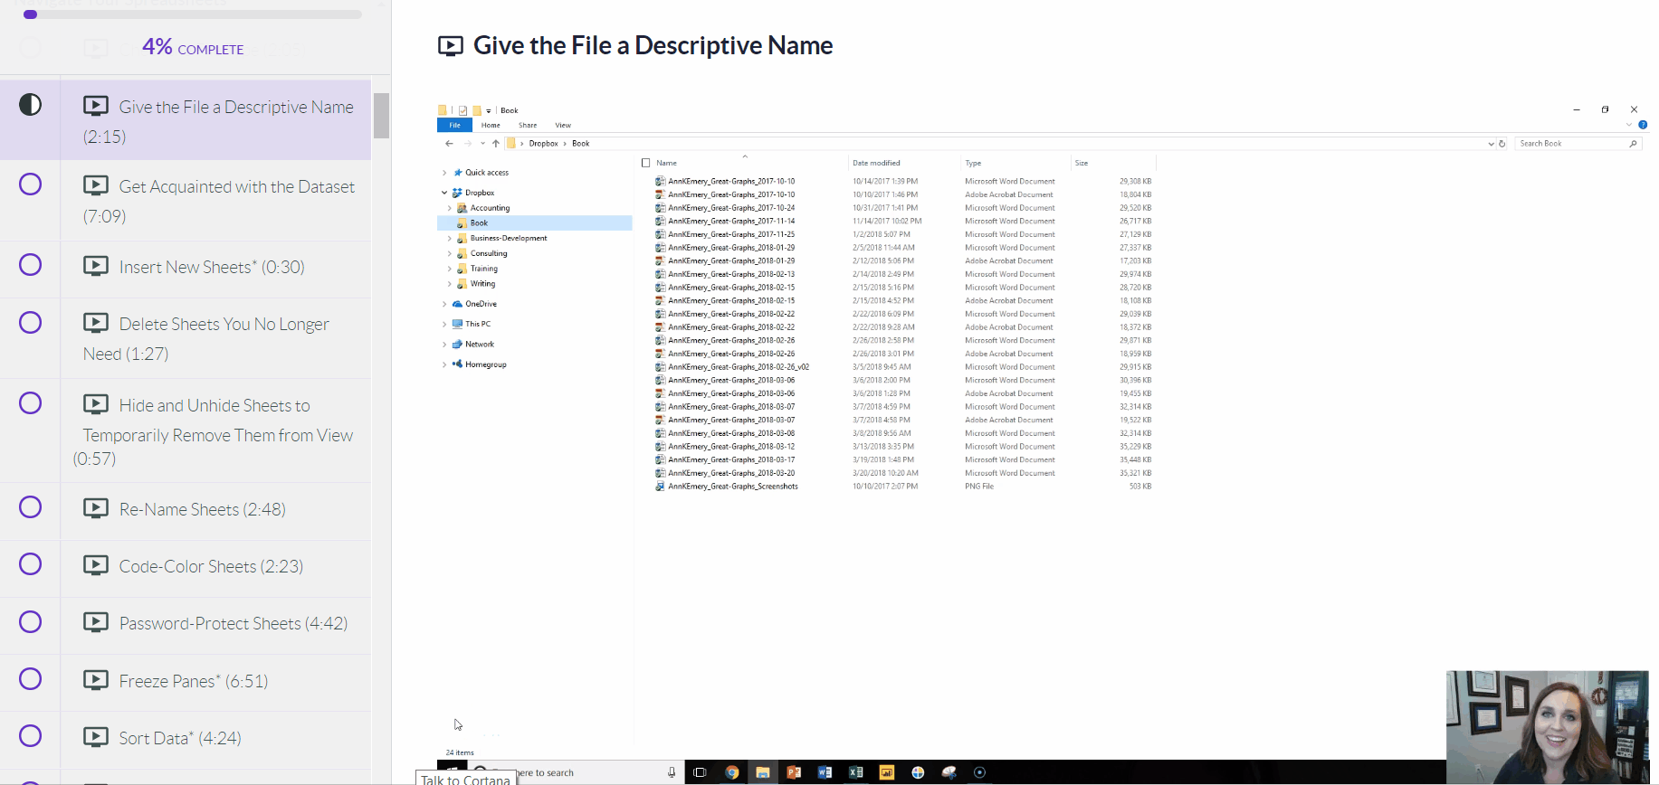Open File Explorer from the taskbar
Image resolution: width=1659 pixels, height=785 pixels.
point(763,772)
